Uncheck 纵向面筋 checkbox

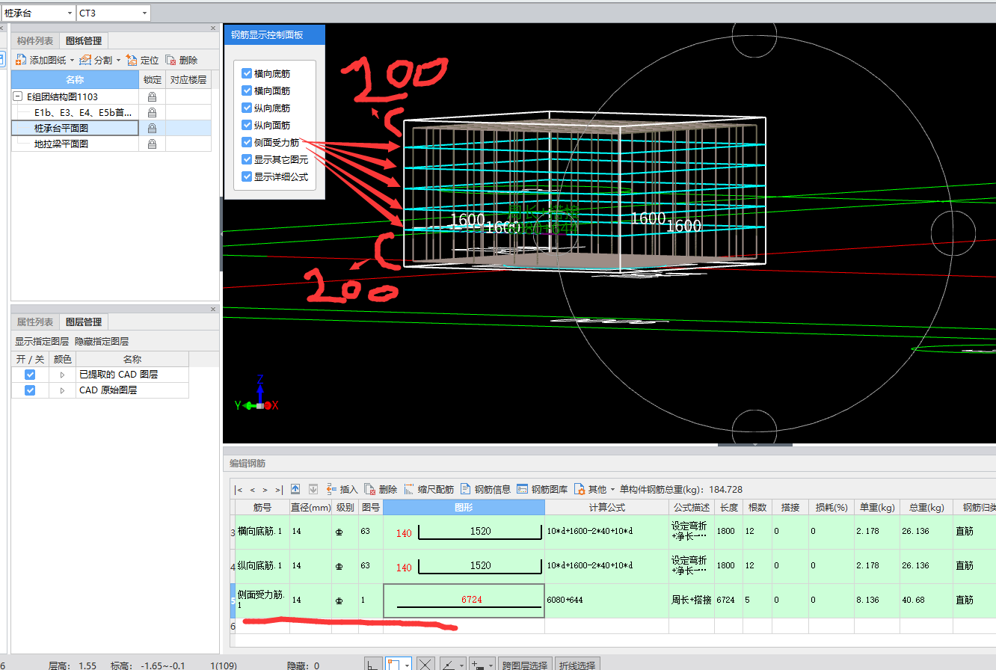pos(247,125)
